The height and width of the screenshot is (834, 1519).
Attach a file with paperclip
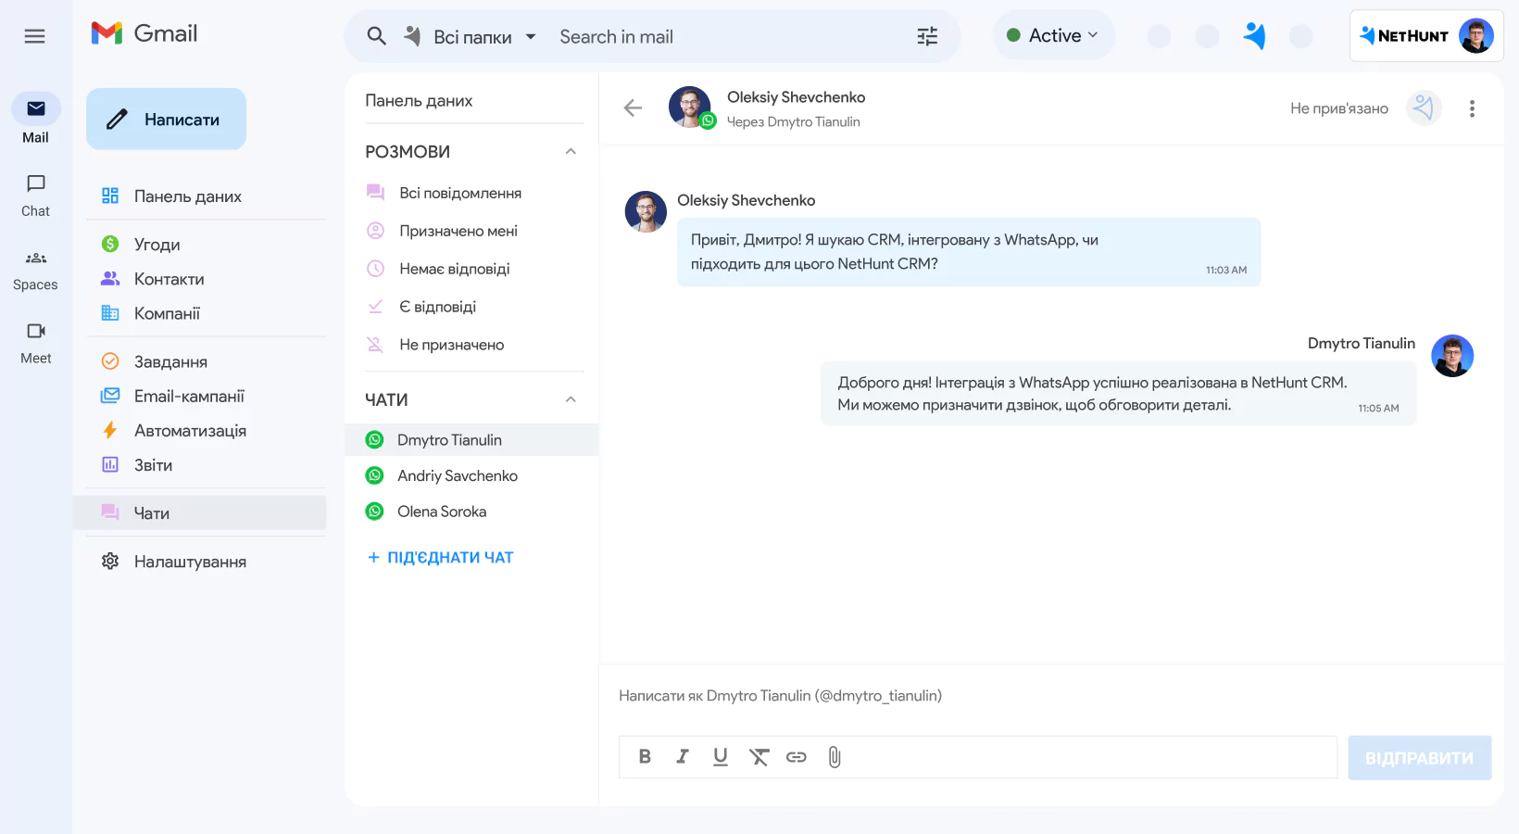[835, 757]
